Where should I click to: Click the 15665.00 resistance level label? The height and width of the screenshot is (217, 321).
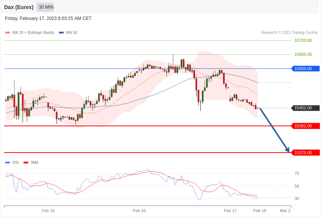(303, 54)
